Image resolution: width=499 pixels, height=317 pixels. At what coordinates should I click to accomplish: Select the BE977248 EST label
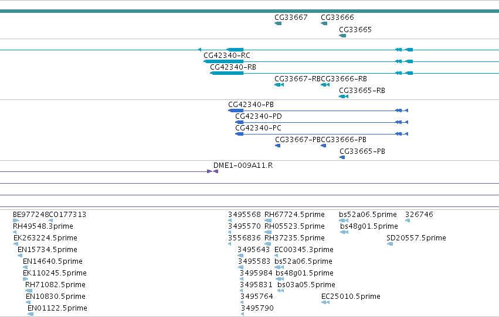point(31,215)
